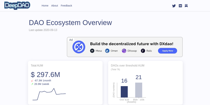Click the gray $50k - 100k bar
Image resolution: width=210 pixels, height=105 pixels.
click(139, 90)
